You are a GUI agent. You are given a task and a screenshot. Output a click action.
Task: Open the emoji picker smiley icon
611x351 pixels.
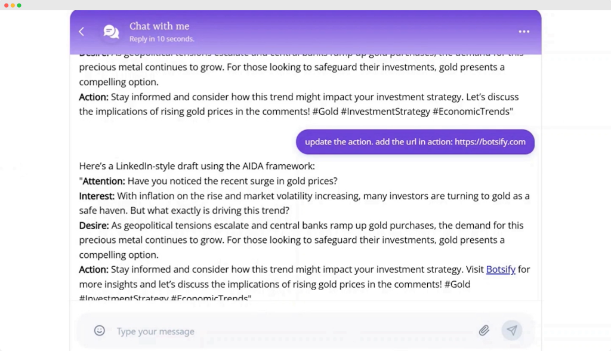pos(100,331)
